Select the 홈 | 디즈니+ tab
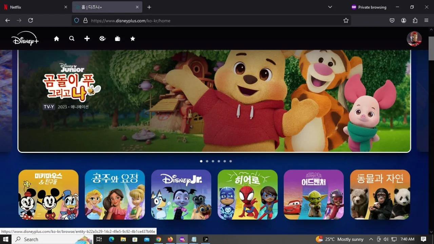The image size is (434, 244). point(107,7)
